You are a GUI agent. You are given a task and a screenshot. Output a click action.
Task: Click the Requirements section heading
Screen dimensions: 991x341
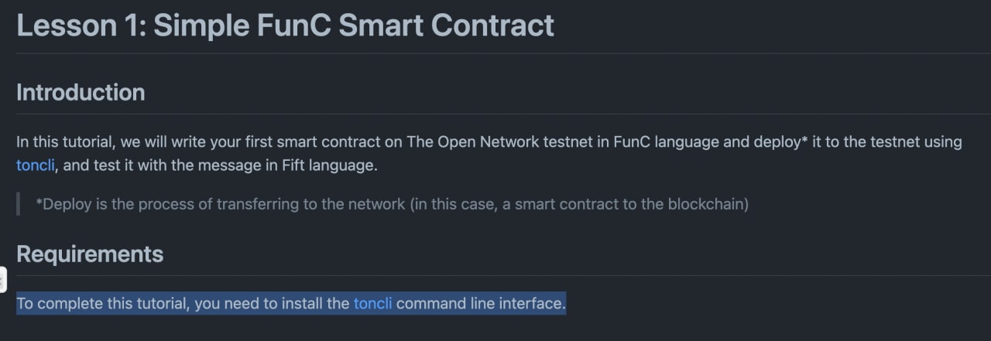coord(90,254)
